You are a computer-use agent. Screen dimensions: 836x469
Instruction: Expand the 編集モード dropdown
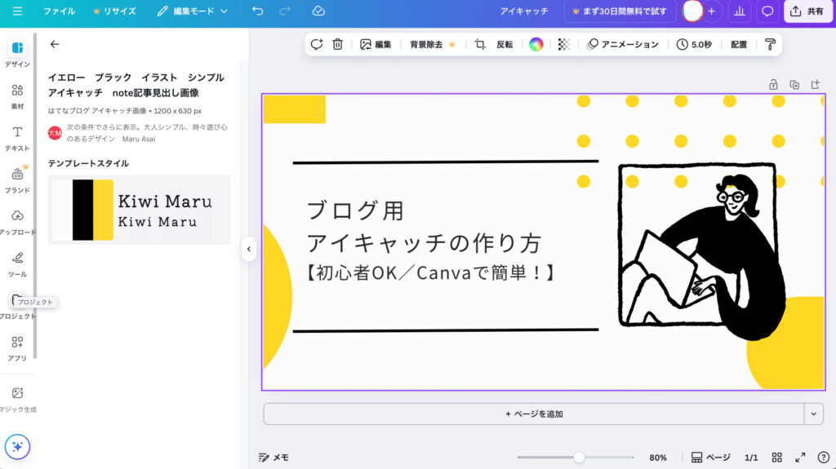point(192,11)
